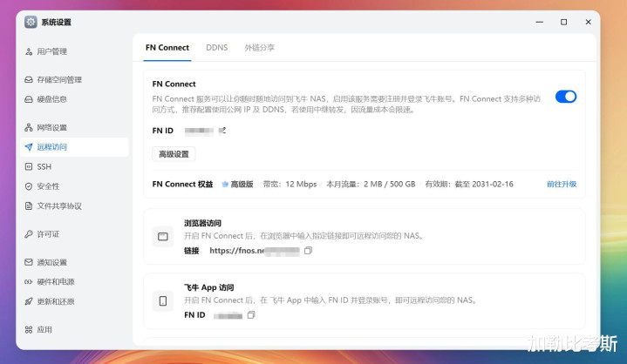This screenshot has width=627, height=364.
Task: Copy the browser access link
Action: pos(308,251)
